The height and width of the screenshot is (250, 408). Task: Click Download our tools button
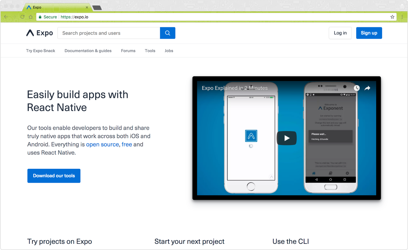[x=54, y=176]
